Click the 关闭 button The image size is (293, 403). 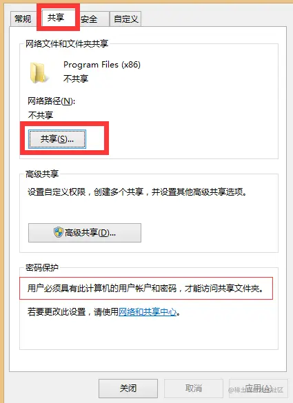click(128, 389)
